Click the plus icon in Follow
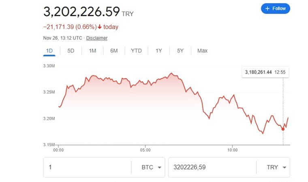The height and width of the screenshot is (182, 308). pos(267,8)
